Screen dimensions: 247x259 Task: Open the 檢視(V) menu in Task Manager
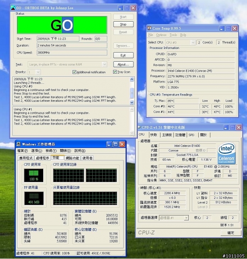click(51, 151)
